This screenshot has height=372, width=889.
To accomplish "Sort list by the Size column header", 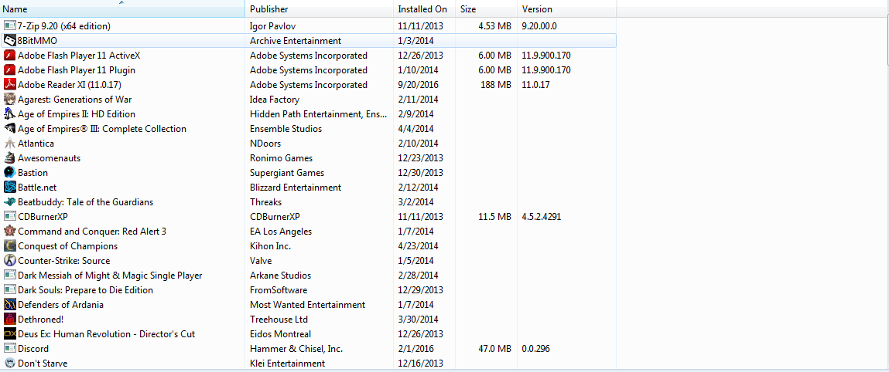I will click(x=487, y=9).
